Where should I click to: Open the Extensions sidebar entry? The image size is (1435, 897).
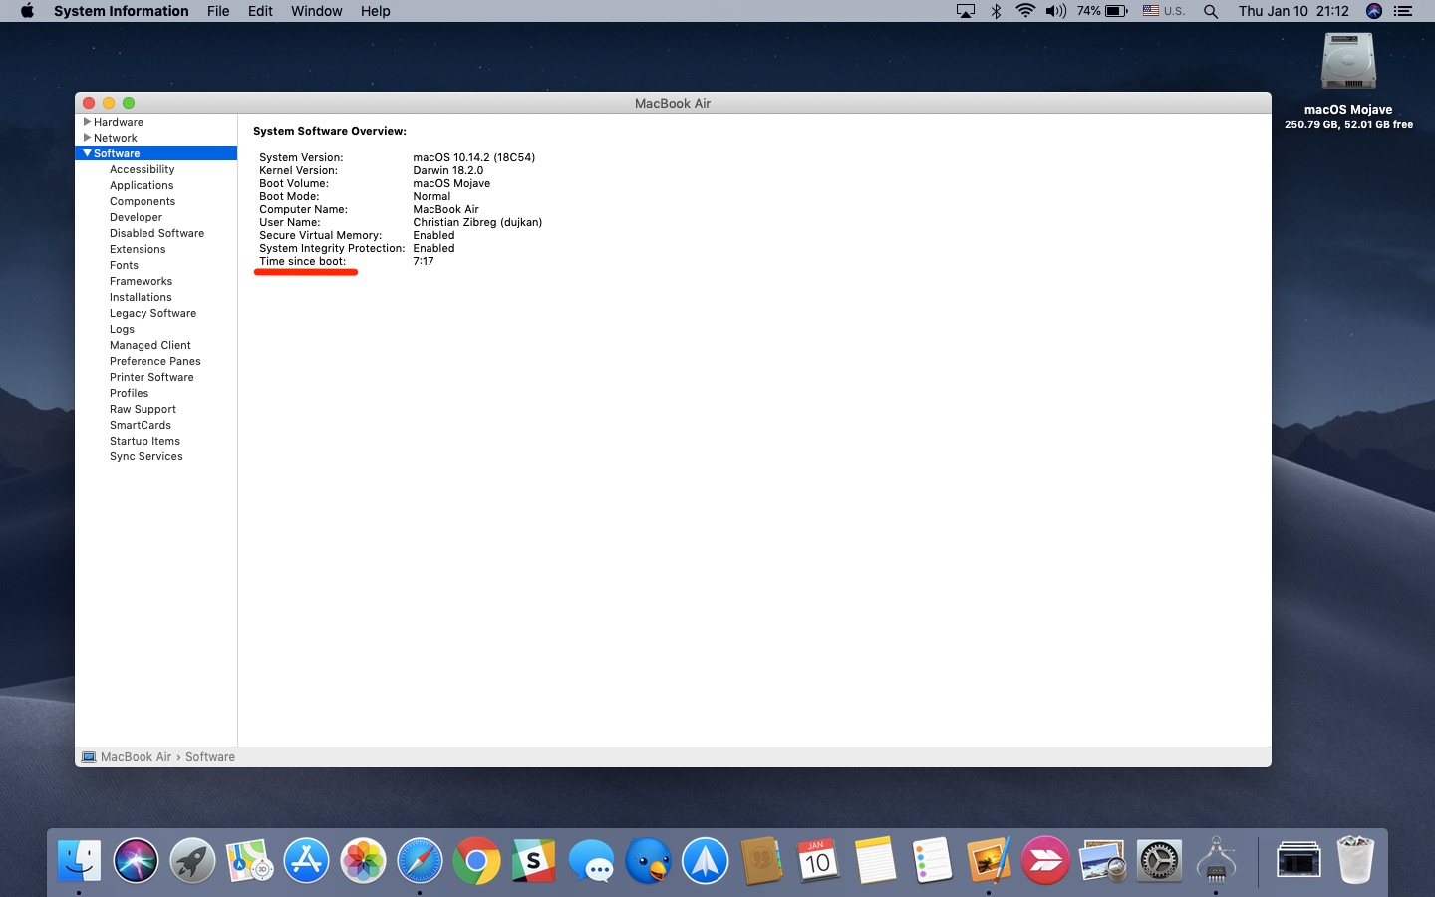(138, 249)
